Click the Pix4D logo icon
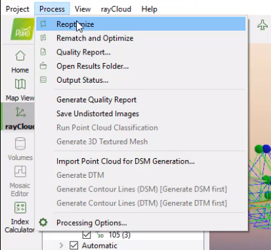 click(x=22, y=30)
